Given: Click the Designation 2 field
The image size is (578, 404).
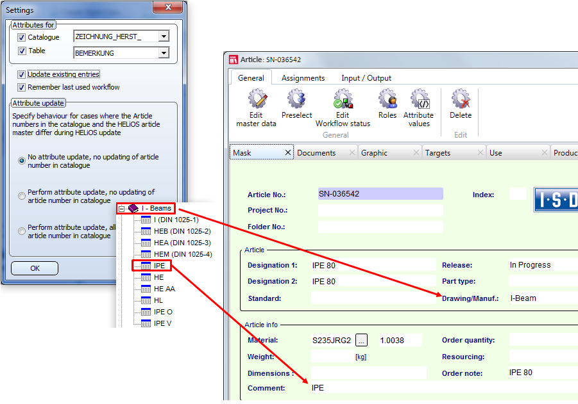Looking at the screenshot, I should tap(373, 281).
